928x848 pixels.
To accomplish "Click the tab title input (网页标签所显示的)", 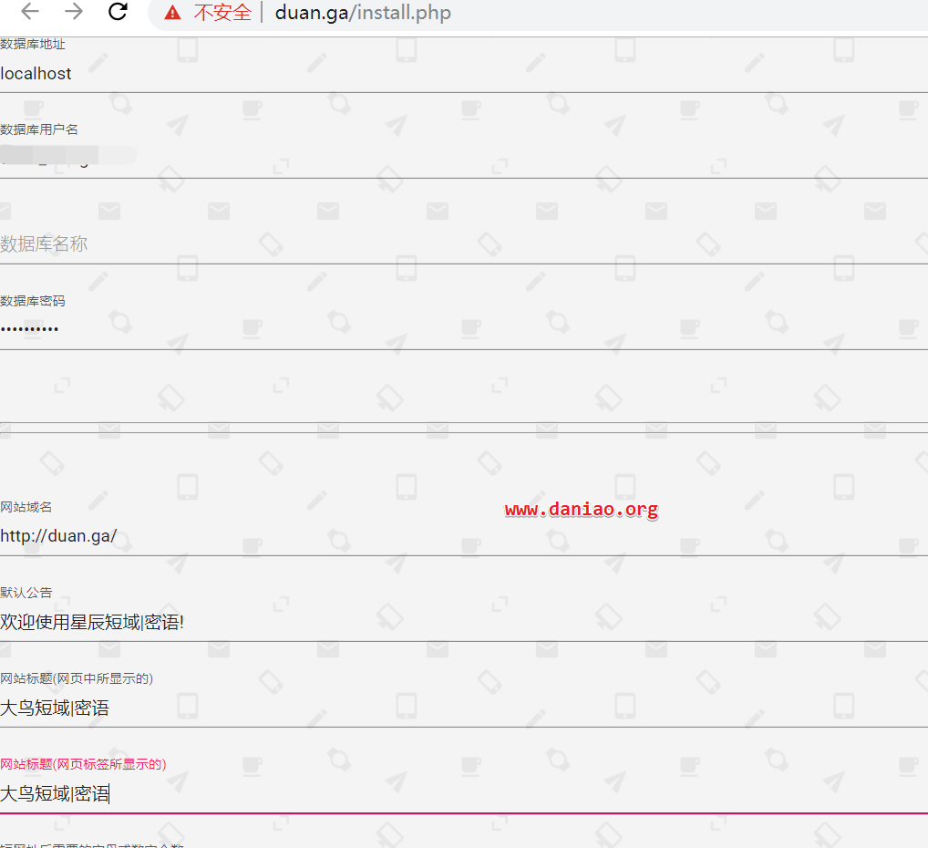I will [365, 793].
